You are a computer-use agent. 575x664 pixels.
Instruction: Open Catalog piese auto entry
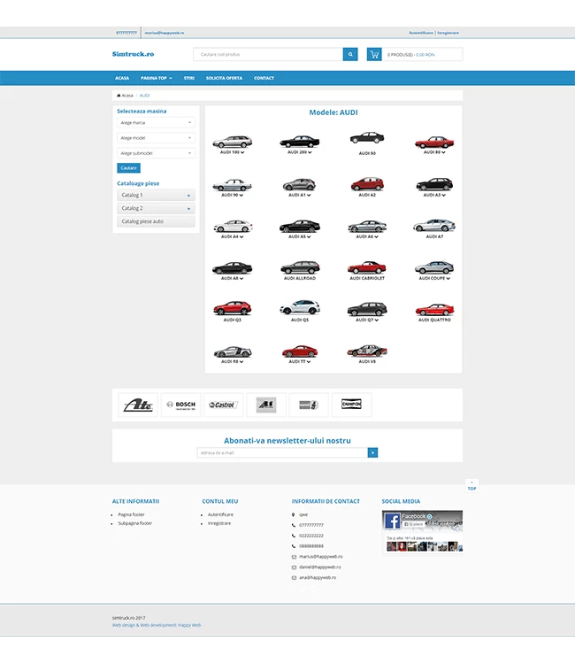point(156,221)
